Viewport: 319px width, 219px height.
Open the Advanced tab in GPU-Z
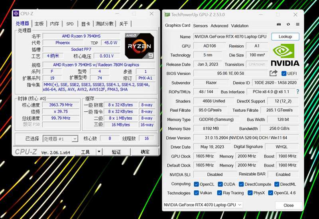tap(219, 26)
